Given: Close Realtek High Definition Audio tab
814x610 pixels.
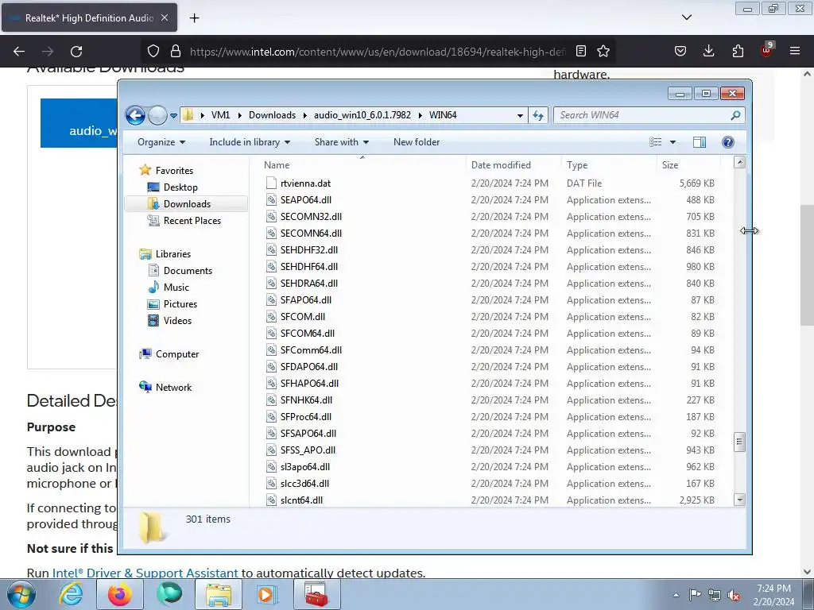Looking at the screenshot, I should pyautogui.click(x=165, y=17).
